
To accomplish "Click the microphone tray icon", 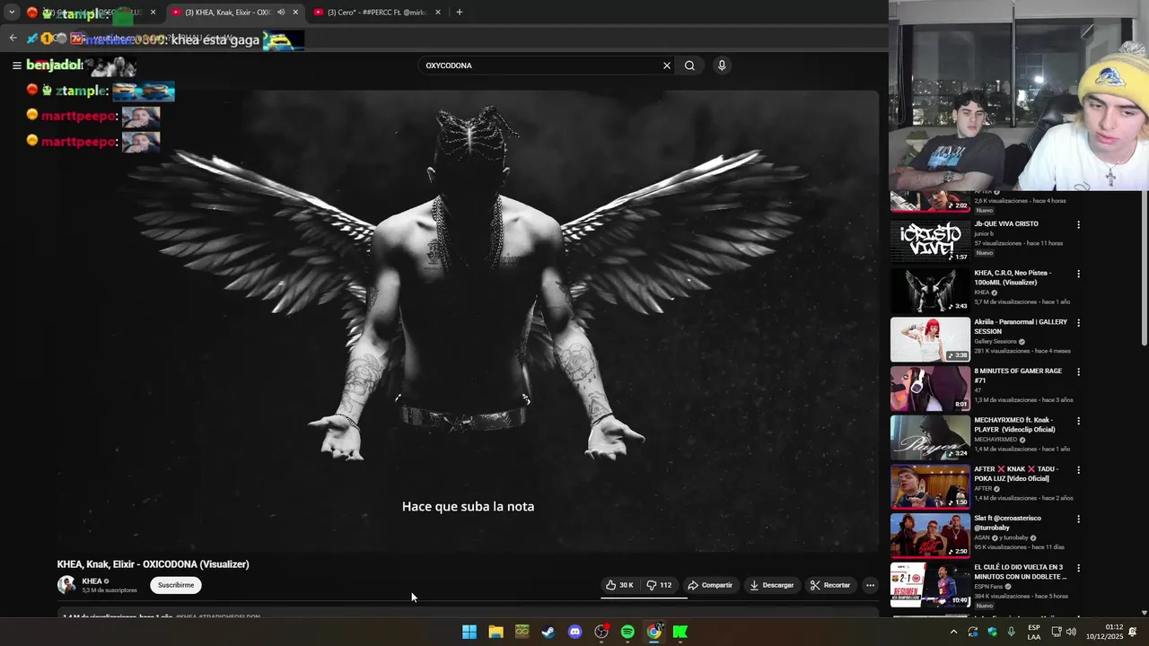I will [x=1011, y=632].
